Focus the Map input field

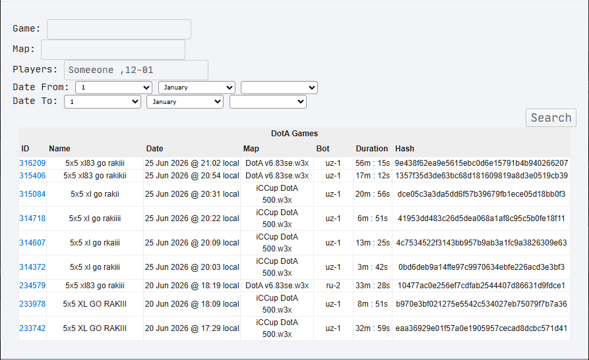pyautogui.click(x=113, y=49)
